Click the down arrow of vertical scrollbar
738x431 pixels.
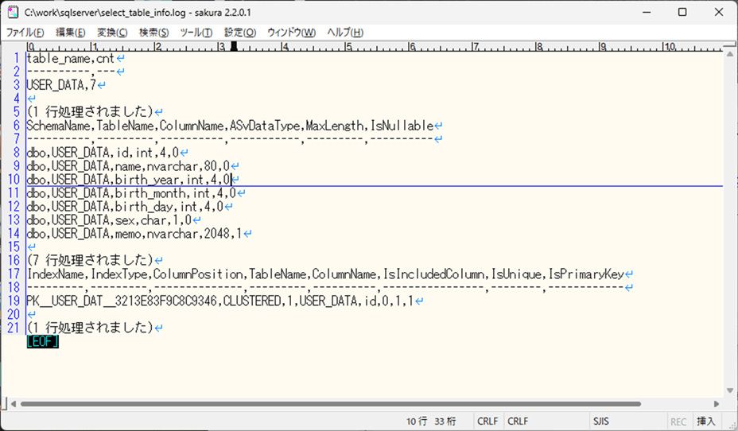(730, 390)
